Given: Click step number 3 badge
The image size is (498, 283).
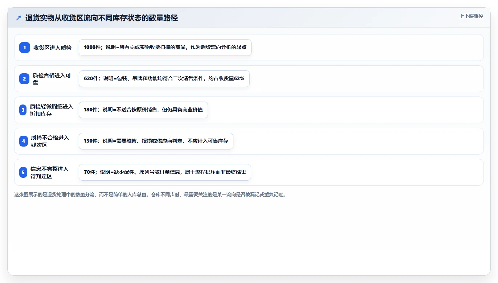Looking at the screenshot, I should pyautogui.click(x=23, y=110).
